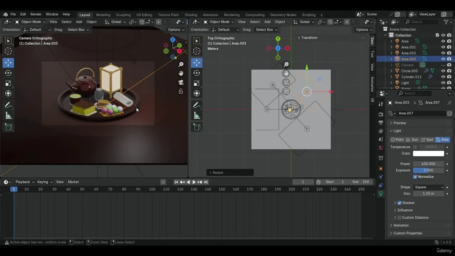Screen dimensions: 455x256
Task: Toggle the Temperature checkbox
Action: click(x=415, y=147)
